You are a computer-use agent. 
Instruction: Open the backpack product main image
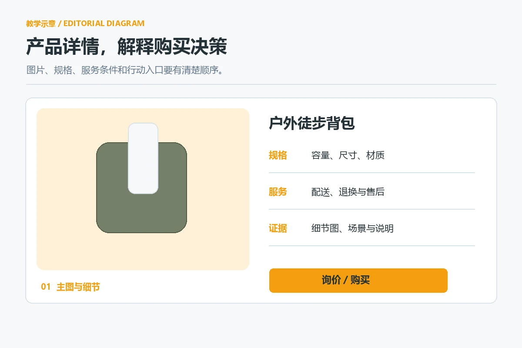[143, 189]
